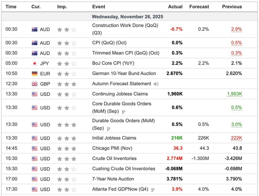Click the Japan flag in the JPY row
The image size is (259, 196).
tap(35, 63)
